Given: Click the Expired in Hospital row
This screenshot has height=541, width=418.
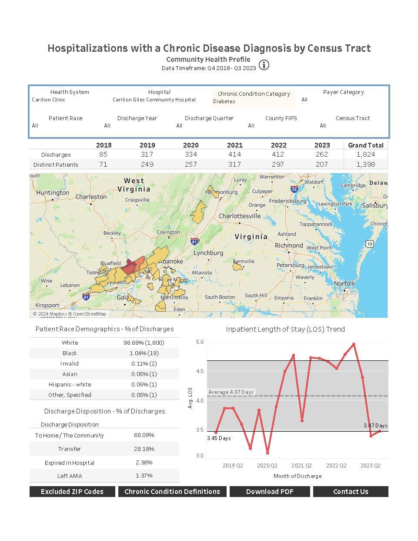Looking at the screenshot, I should point(104,463).
